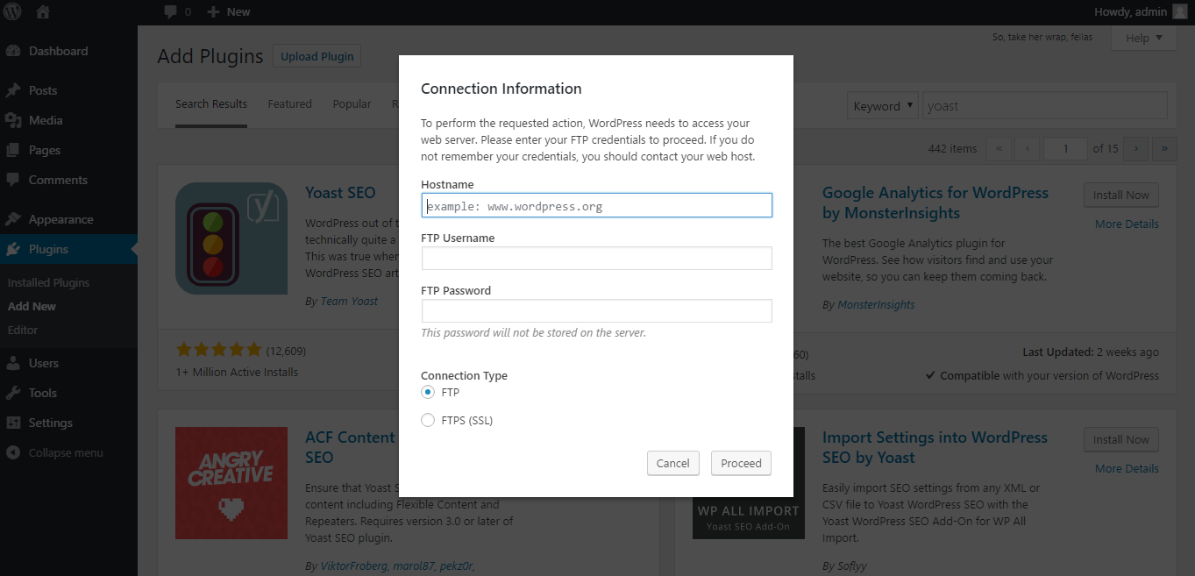Click the Appearance paintbrush icon
The image size is (1195, 576).
(x=13, y=219)
